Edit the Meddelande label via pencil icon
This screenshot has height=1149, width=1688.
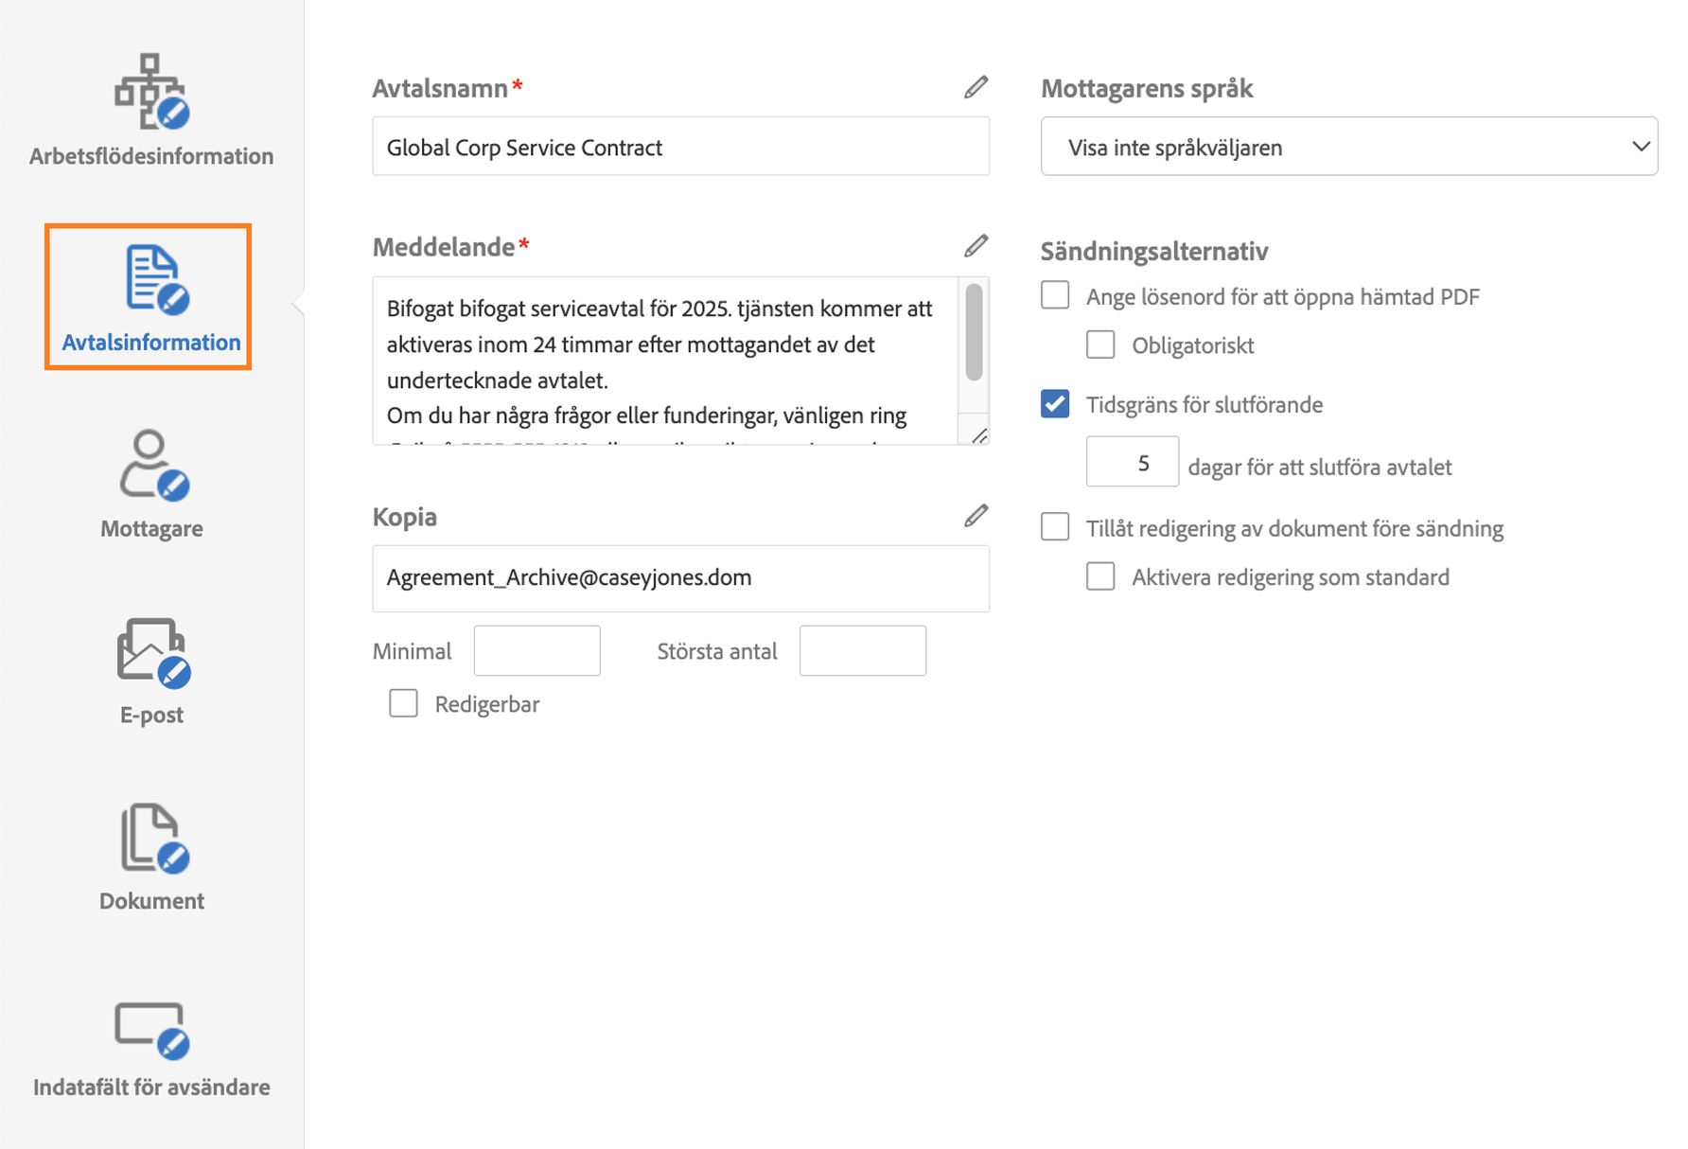pos(976,246)
